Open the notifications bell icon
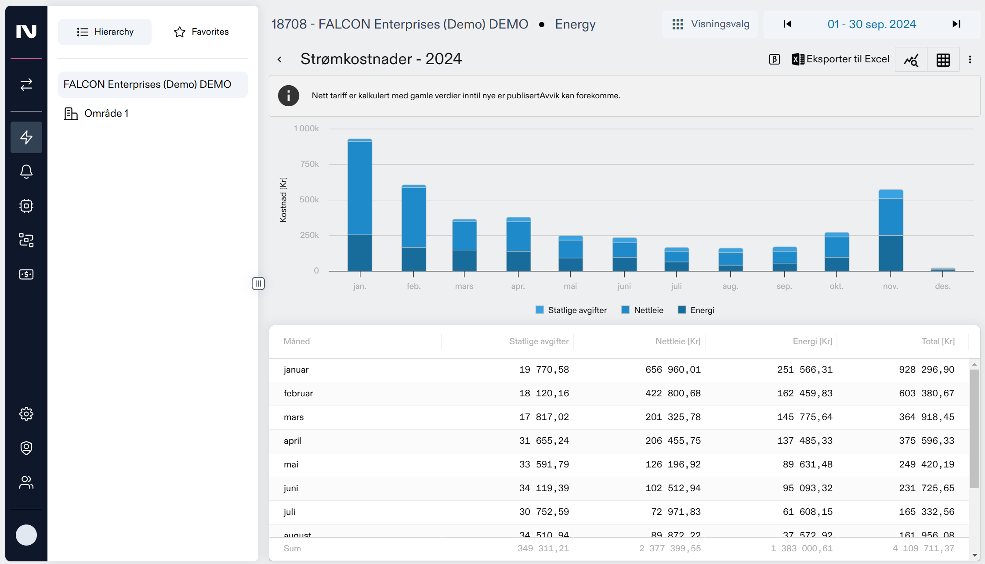This screenshot has height=564, width=985. (26, 172)
